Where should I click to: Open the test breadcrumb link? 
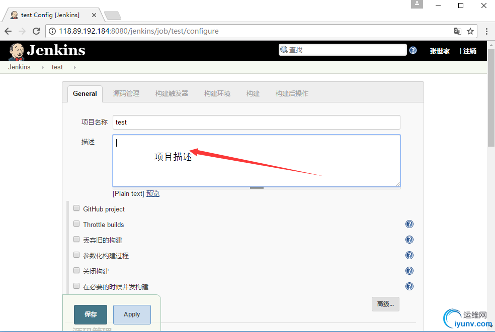pyautogui.click(x=57, y=67)
